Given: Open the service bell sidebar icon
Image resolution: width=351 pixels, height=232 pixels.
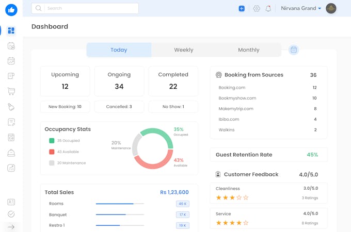Looking at the screenshot, I should [11, 153].
